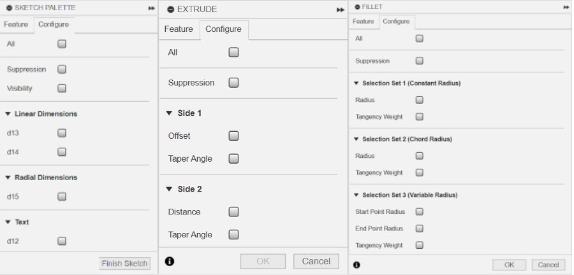Click the Extrude panel collapse minus icon
Screen dimensions: 574x275
pos(171,10)
